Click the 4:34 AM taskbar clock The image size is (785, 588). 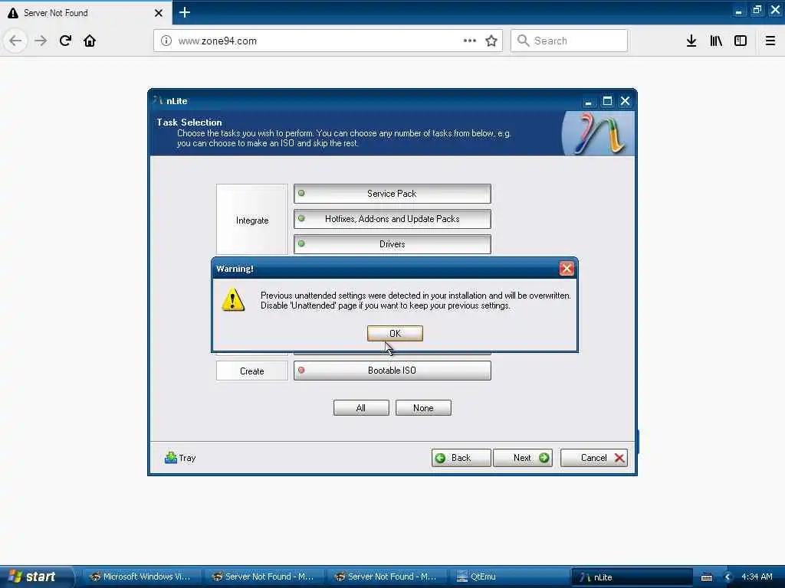[757, 577]
